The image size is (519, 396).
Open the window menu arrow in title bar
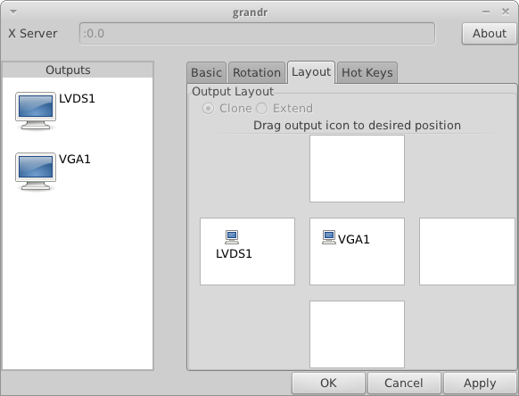point(13,12)
